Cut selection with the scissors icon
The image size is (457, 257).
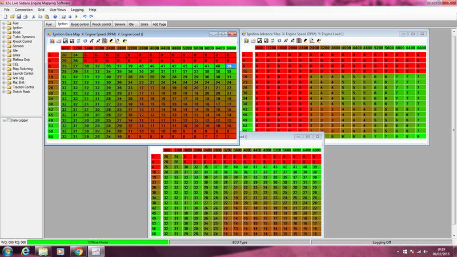click(x=34, y=17)
